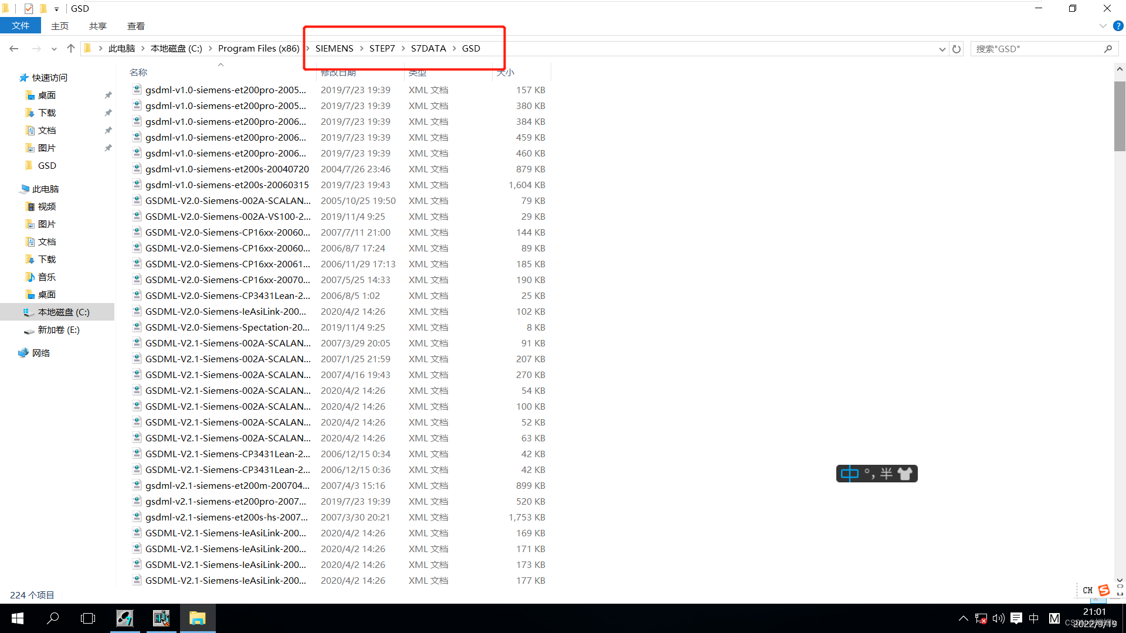Select gsdml-v2.1-siemens-et200s-hs-2007 file
Screen dimensions: 1126x633
(226, 518)
